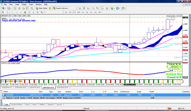Open the Periods clock dropdown
This screenshot has height=111, width=191.
118,8
